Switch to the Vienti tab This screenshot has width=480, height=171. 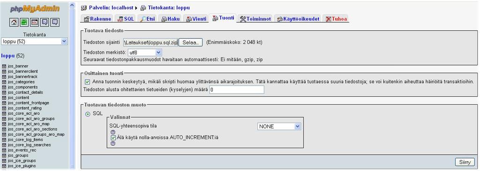[x=196, y=19]
